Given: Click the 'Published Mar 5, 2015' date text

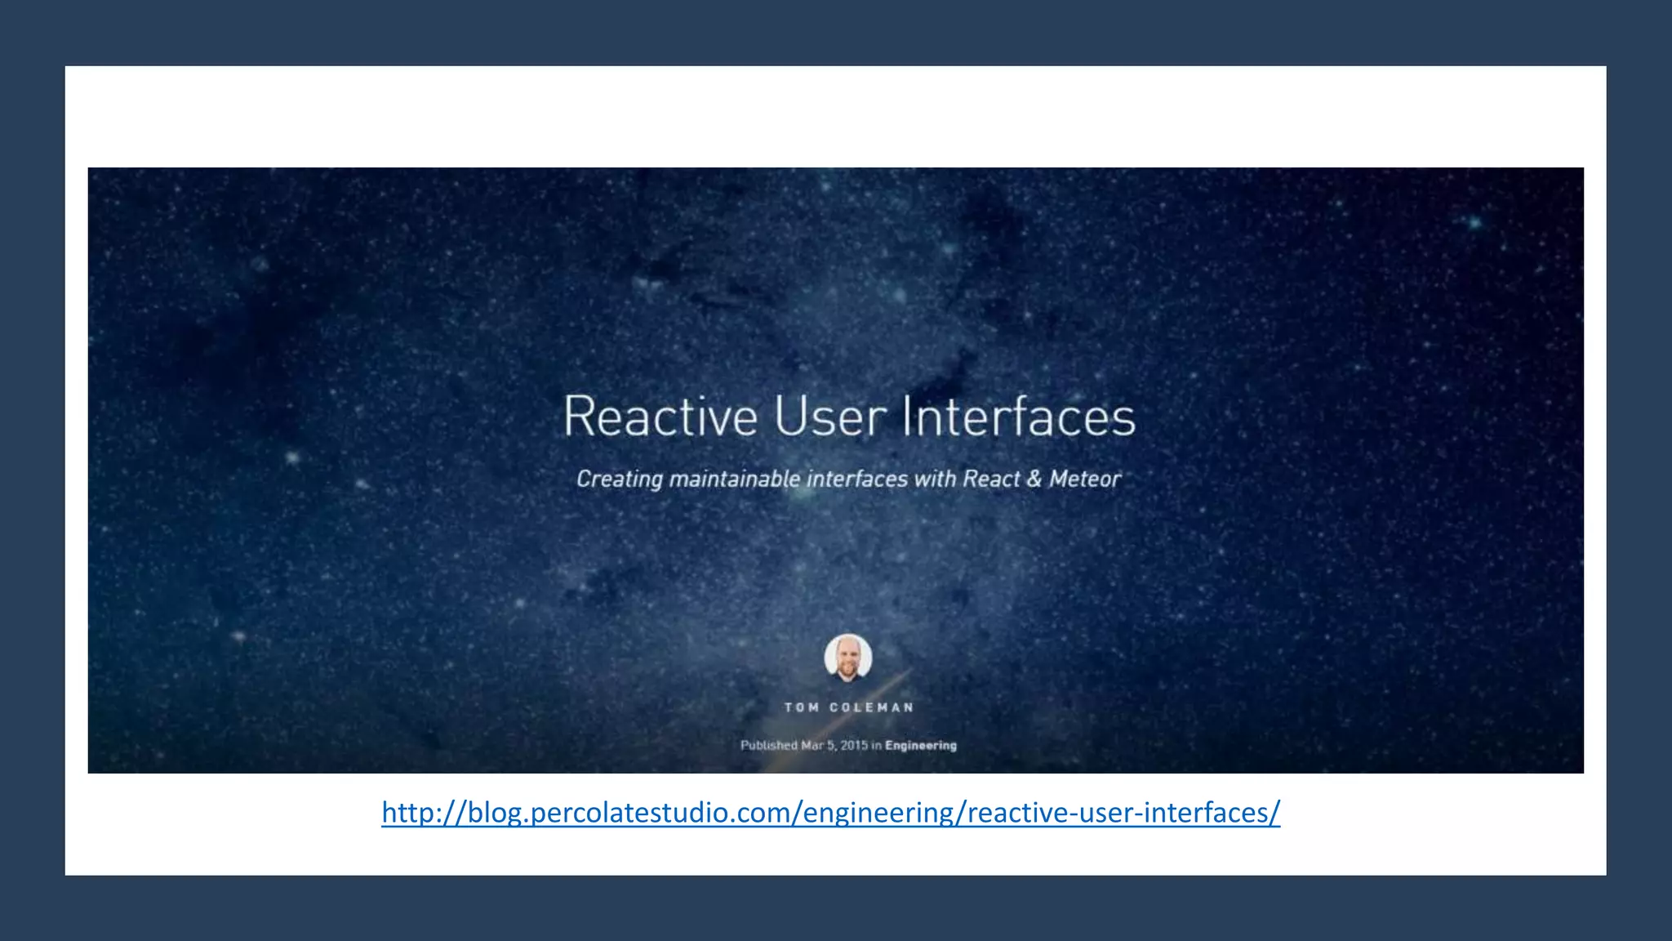Looking at the screenshot, I should [804, 745].
